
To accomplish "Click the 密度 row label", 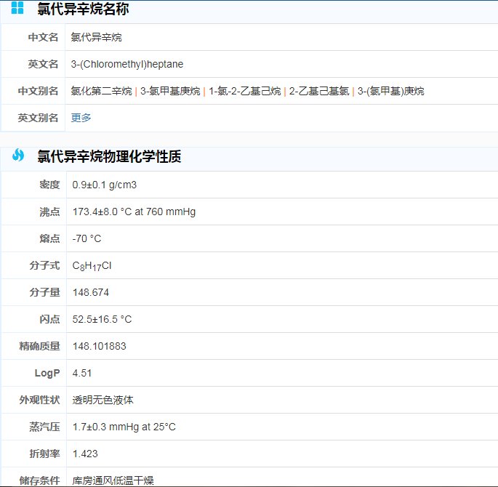I will click(x=49, y=185).
